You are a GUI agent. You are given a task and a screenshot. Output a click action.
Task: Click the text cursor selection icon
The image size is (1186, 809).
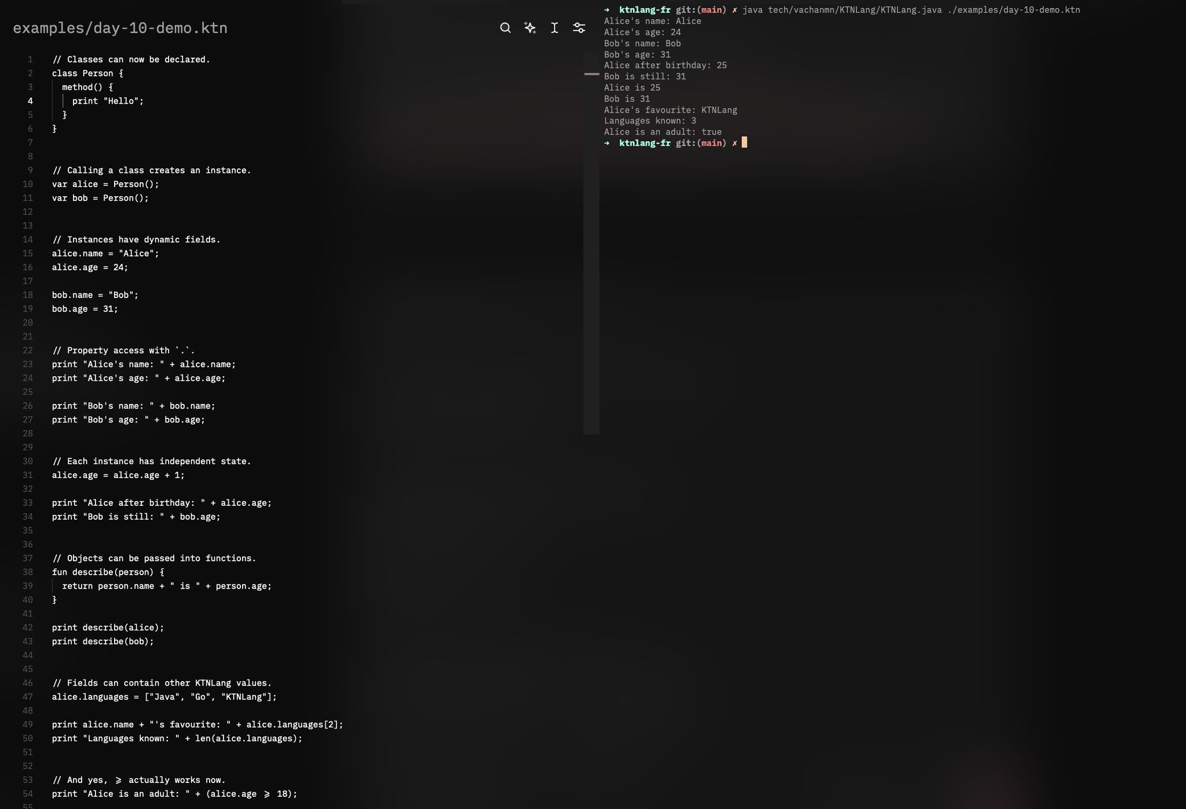tap(554, 28)
